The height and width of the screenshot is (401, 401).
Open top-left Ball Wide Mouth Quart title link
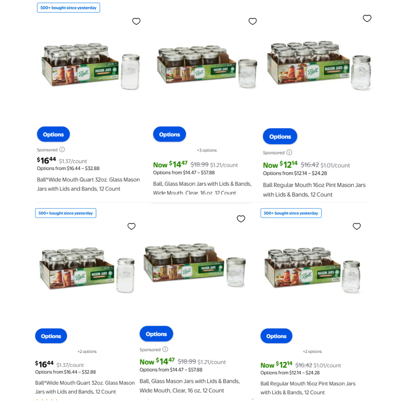88,184
